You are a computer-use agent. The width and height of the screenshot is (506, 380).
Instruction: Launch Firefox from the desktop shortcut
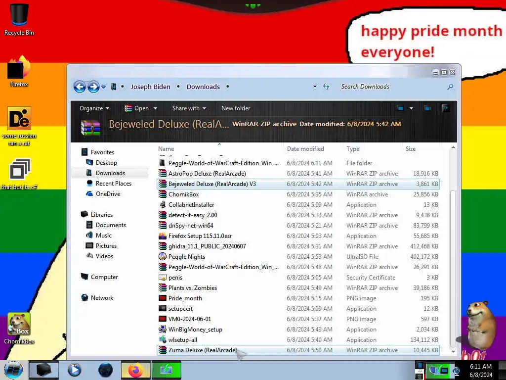[19, 71]
